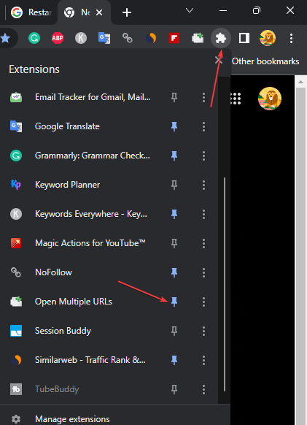Open Google Translate from the toolbar
Viewport: 307px width, 425px height.
pyautogui.click(x=104, y=38)
